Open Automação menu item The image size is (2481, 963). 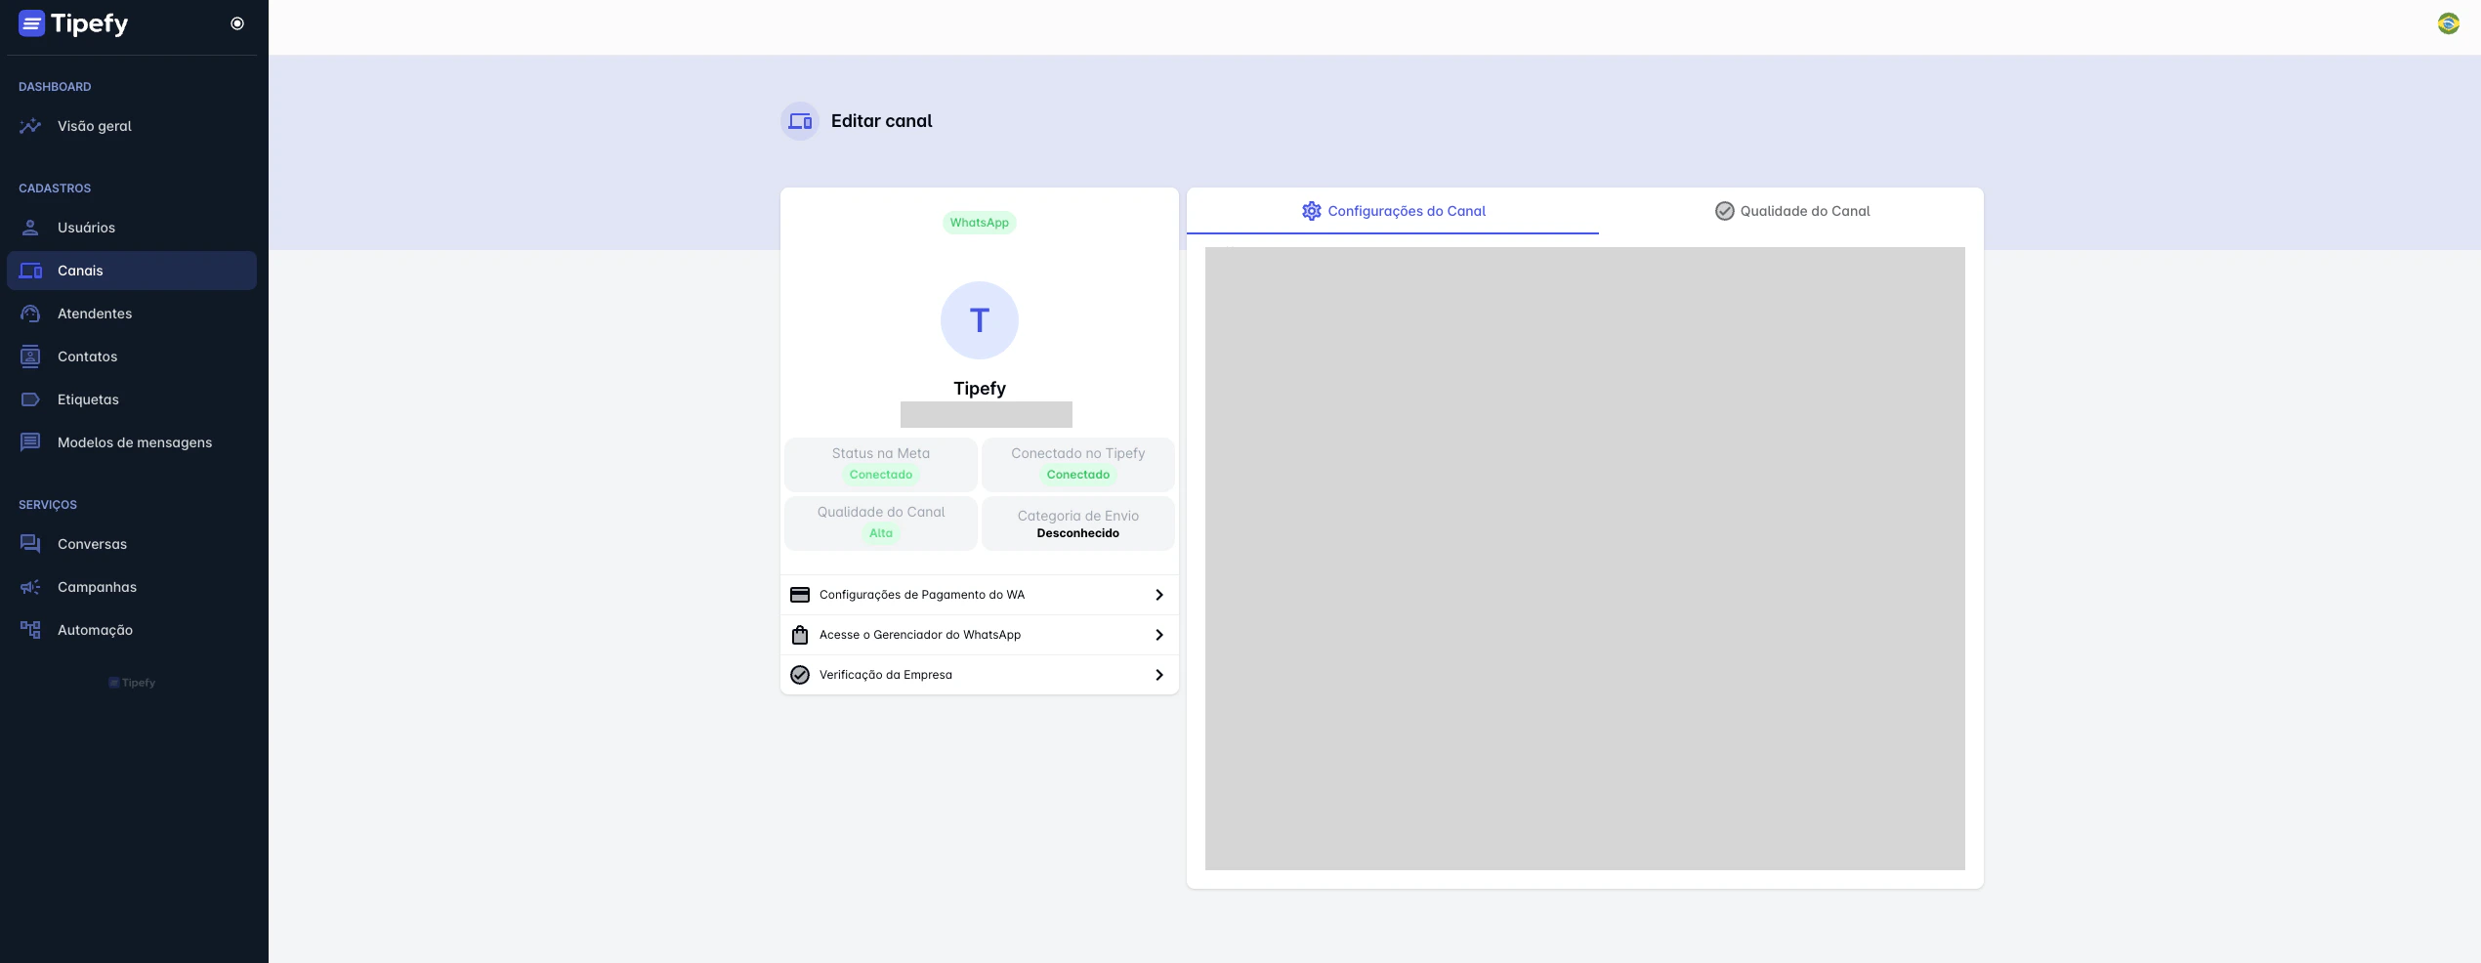[x=132, y=630]
